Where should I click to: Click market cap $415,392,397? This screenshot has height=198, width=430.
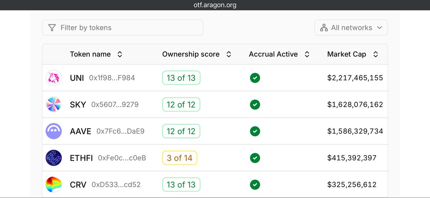(x=352, y=158)
